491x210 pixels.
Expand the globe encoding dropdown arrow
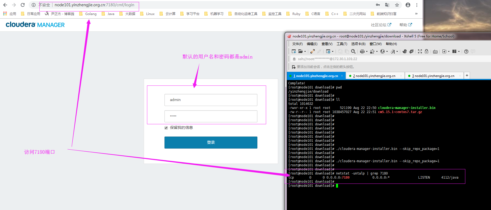pyautogui.click(x=387, y=52)
